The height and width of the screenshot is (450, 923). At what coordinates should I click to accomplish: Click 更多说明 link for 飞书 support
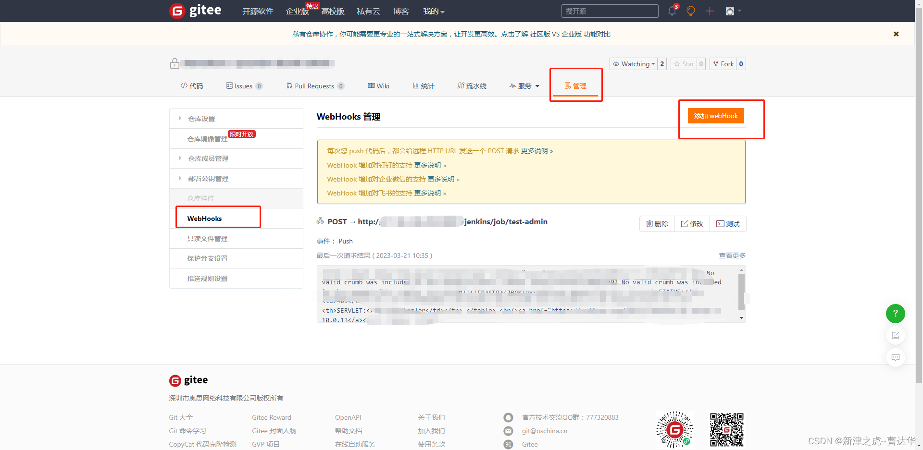(x=430, y=193)
